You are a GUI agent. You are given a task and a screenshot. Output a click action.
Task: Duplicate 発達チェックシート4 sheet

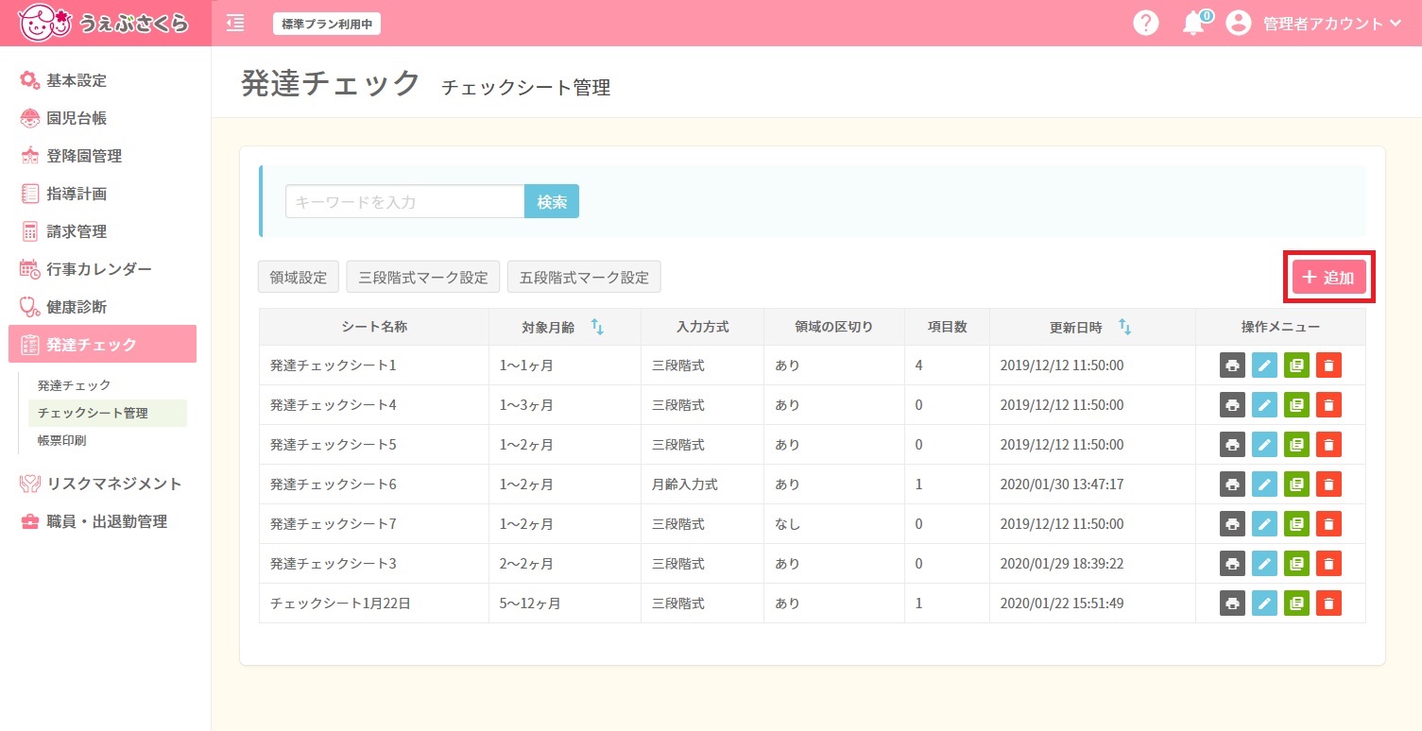point(1296,405)
